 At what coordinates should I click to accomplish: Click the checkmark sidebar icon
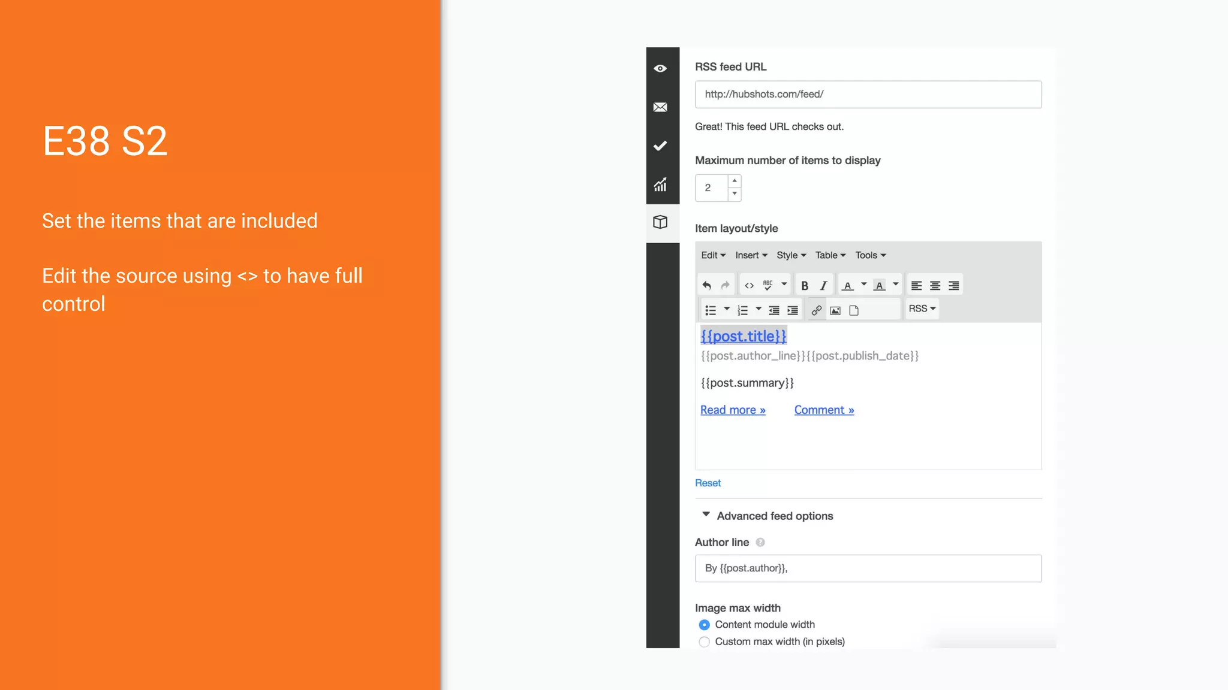[660, 146]
